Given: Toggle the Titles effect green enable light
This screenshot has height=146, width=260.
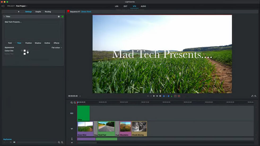Looking at the screenshot, I should click(63, 16).
